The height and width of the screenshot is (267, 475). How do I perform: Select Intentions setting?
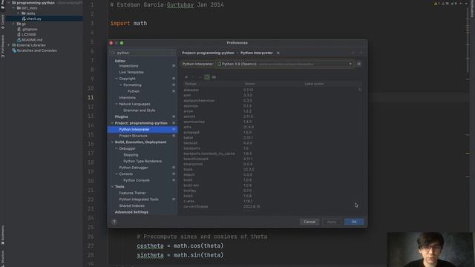(127, 98)
